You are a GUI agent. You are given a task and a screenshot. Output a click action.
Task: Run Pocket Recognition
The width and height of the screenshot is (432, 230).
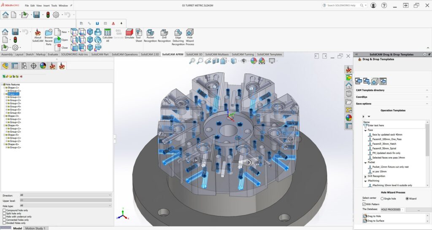150,36
